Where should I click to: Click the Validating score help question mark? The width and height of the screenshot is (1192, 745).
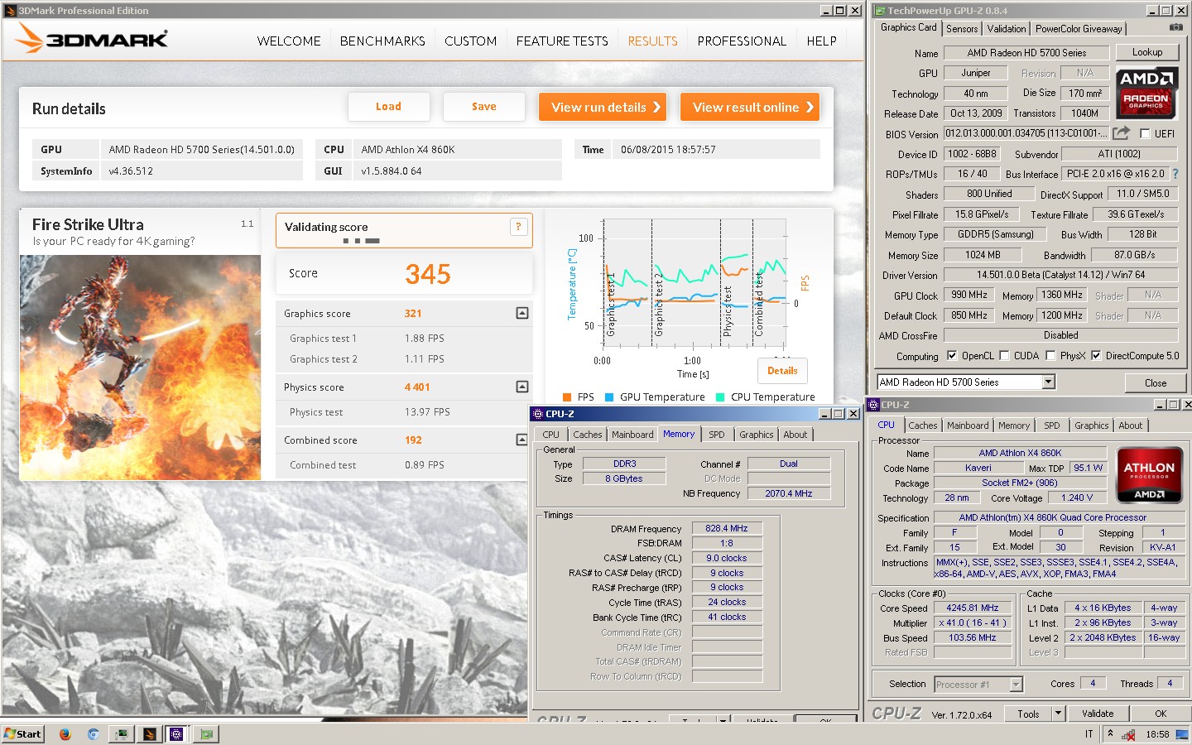(519, 226)
